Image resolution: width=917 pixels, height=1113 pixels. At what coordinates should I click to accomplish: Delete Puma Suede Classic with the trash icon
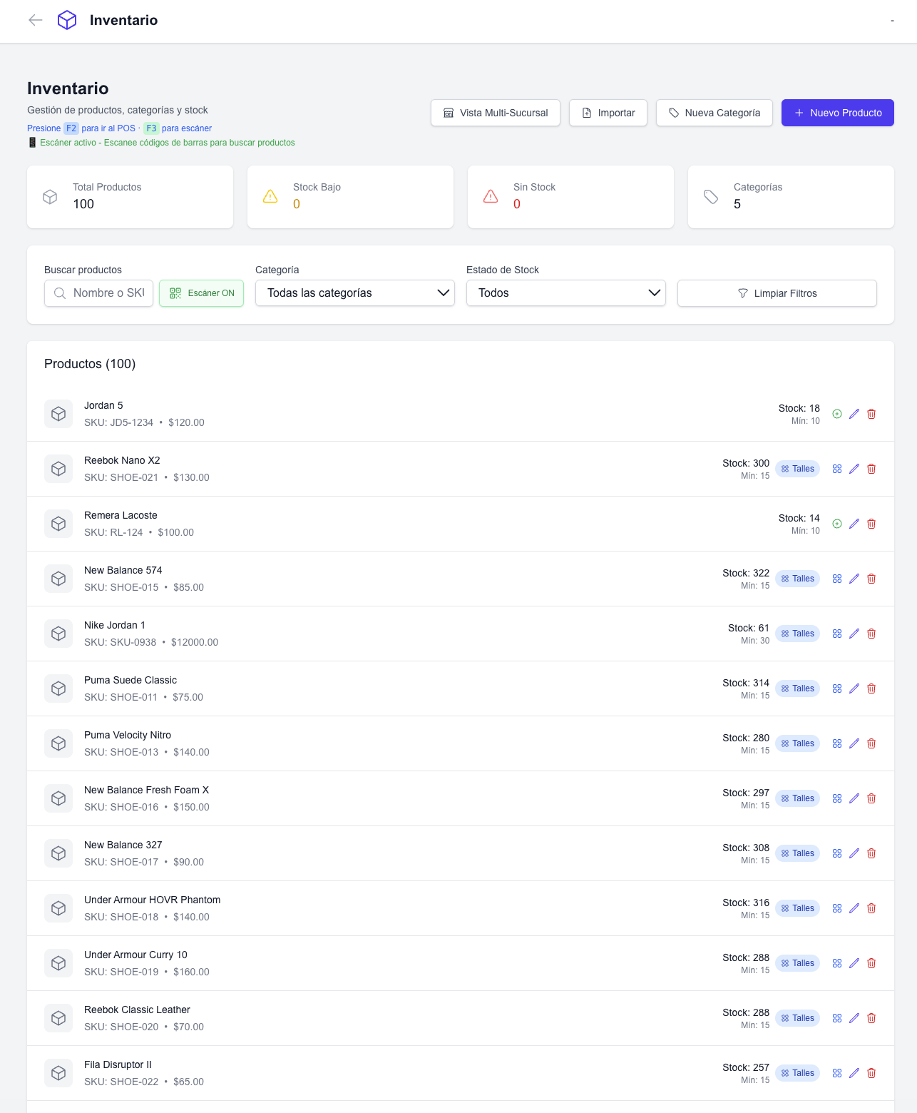871,688
